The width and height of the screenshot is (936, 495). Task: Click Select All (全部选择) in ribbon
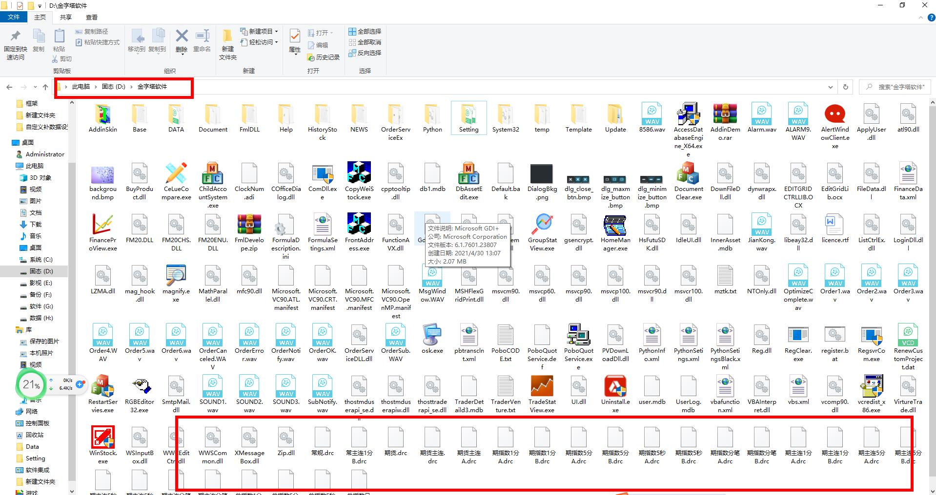coord(365,31)
